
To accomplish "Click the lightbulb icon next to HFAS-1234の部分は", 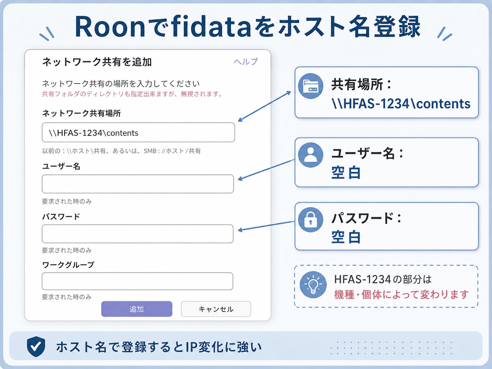I will coord(313,285).
